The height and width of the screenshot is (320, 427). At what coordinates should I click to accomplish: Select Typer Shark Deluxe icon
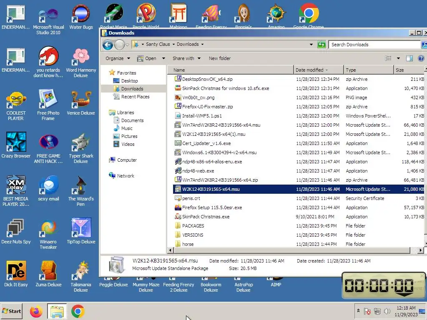coord(81,149)
